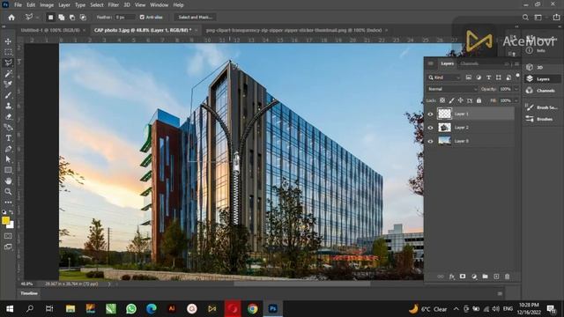Expand status bar info arrow

(109, 284)
